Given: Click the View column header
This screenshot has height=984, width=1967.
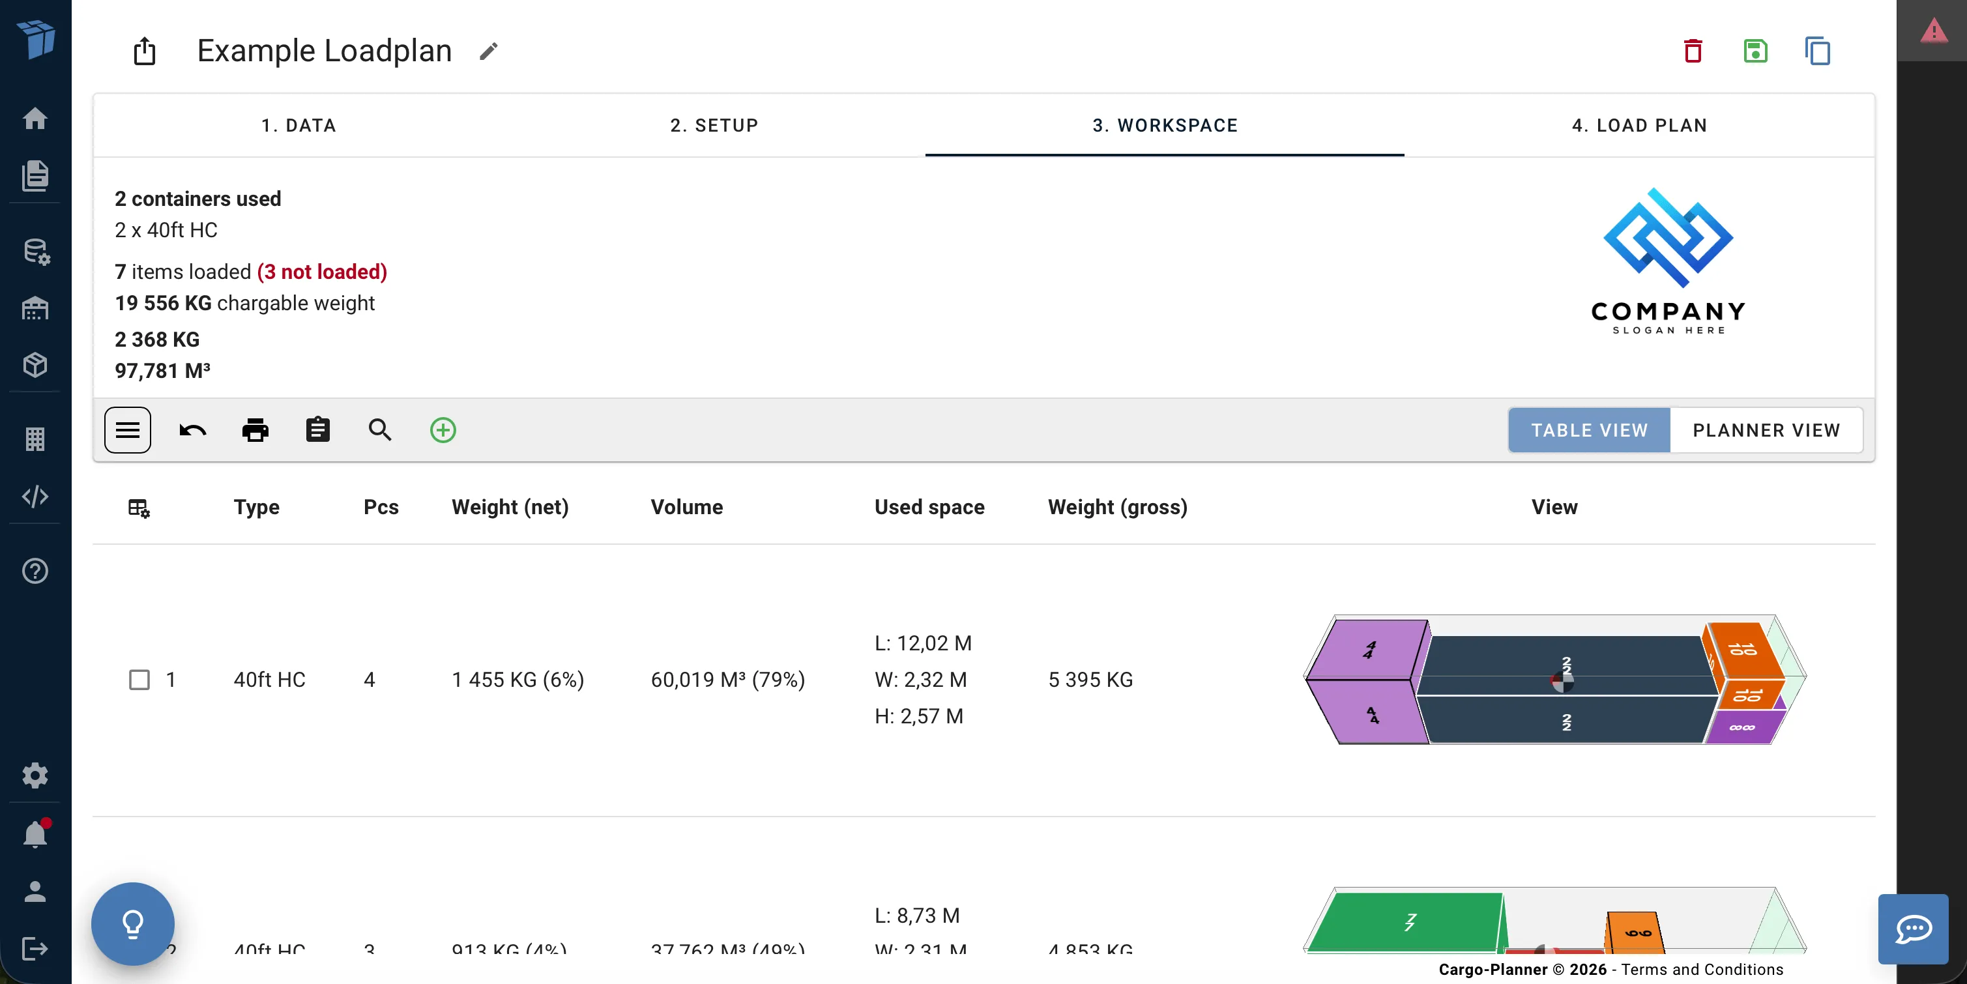Looking at the screenshot, I should 1554,508.
